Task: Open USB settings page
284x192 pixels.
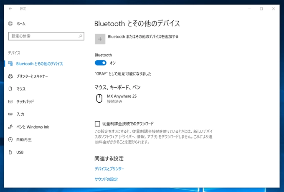Action: pyautogui.click(x=20, y=152)
